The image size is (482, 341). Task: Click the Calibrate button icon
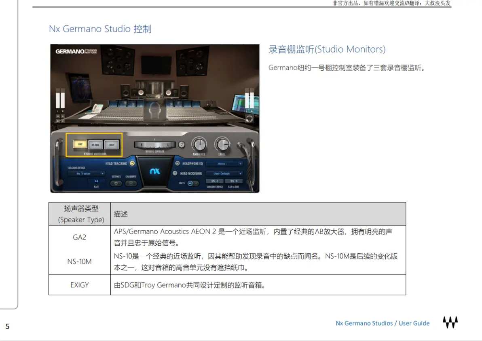coord(131,183)
